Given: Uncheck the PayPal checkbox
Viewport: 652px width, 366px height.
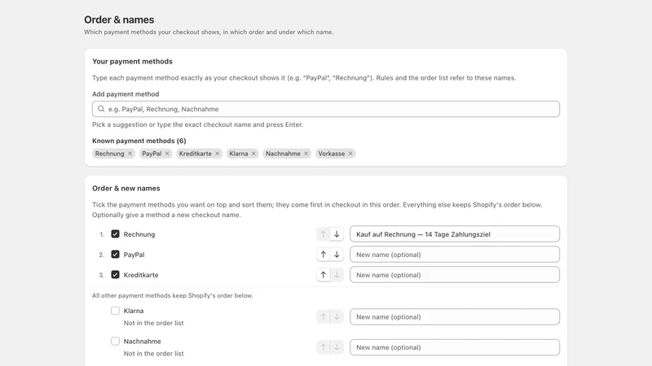Looking at the screenshot, I should coord(115,255).
